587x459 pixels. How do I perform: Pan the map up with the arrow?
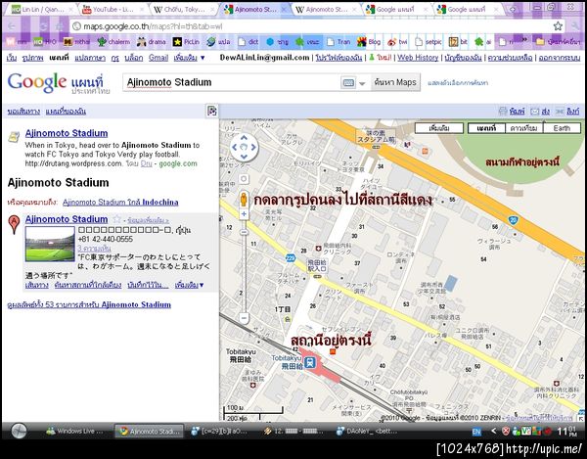[x=244, y=138]
